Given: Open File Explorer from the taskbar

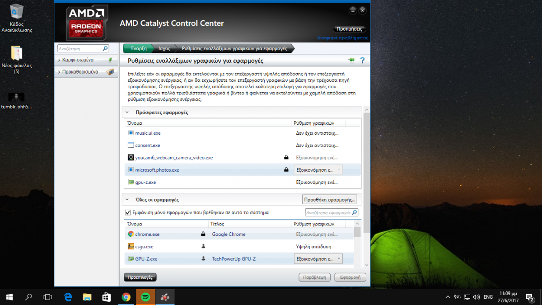Looking at the screenshot, I should point(88,297).
